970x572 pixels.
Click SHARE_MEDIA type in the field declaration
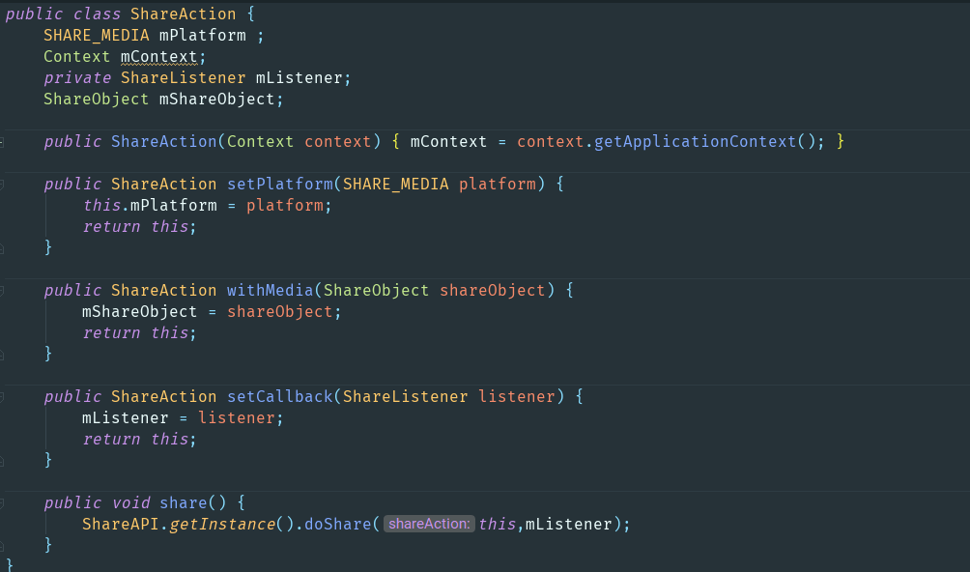[97, 35]
